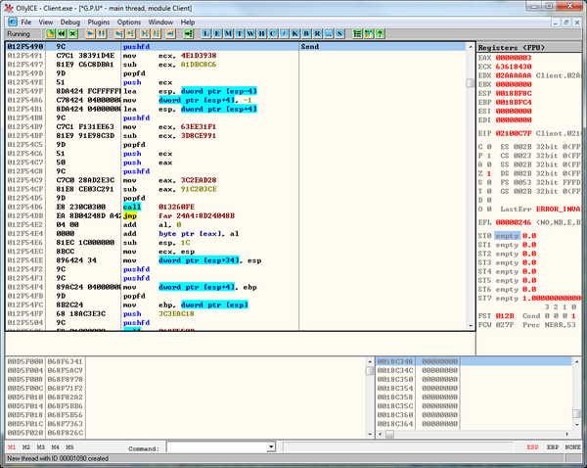Click the ESP button in status bar
This screenshot has height=468, width=587.
(533, 447)
